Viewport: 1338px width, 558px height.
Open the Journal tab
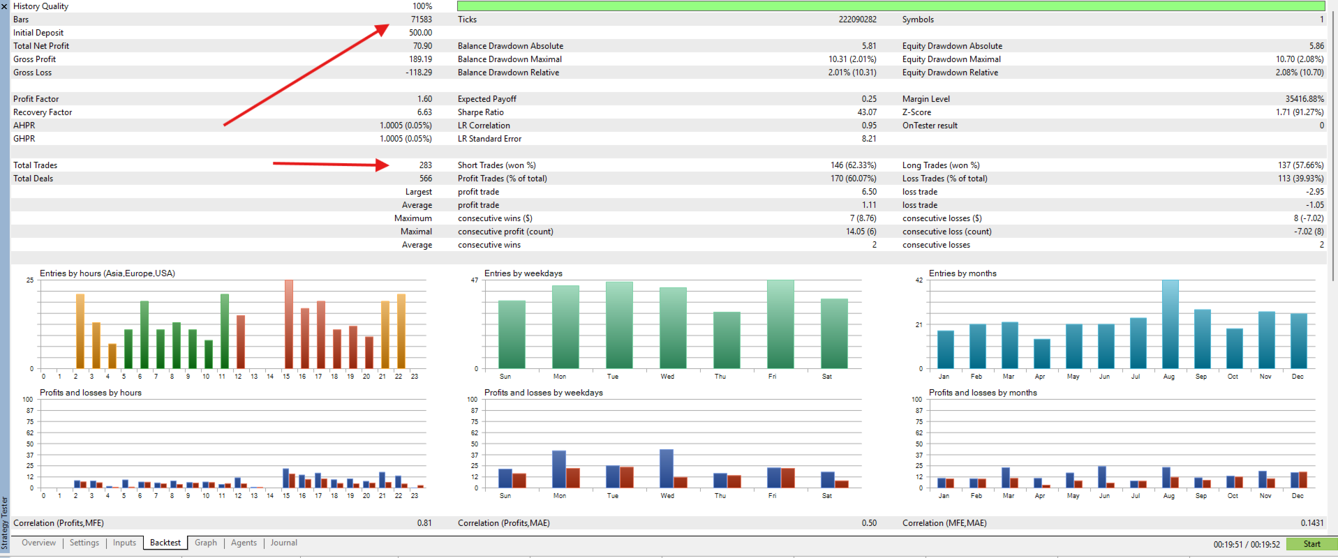[x=283, y=543]
